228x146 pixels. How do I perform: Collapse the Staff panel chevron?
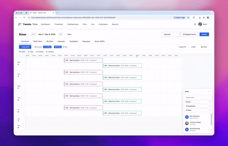coord(209,92)
